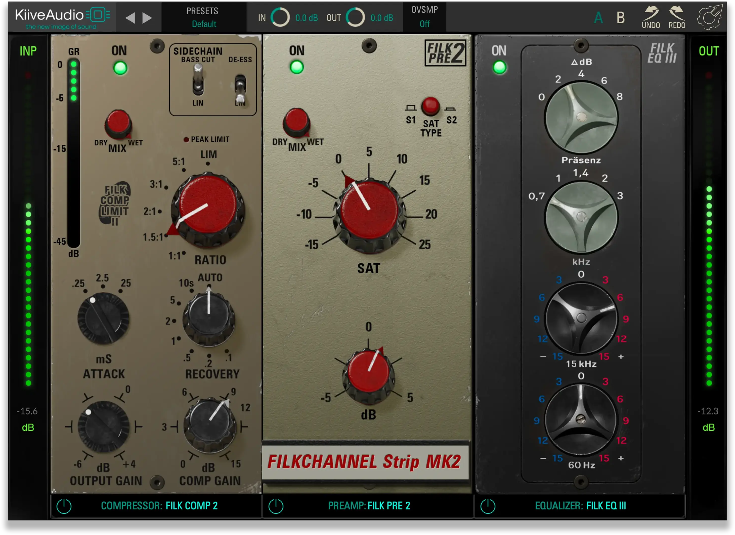This screenshot has width=735, height=535.
Task: Toggle the equalizer ON indicator light
Action: 499,67
